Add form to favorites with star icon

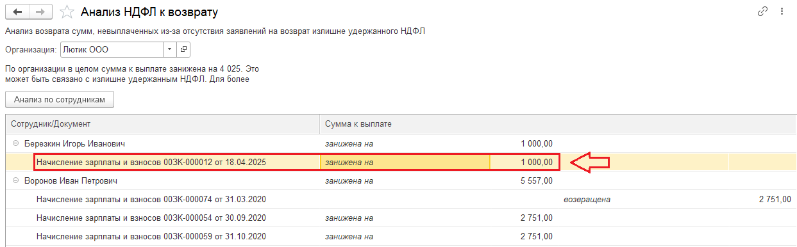[x=66, y=12]
